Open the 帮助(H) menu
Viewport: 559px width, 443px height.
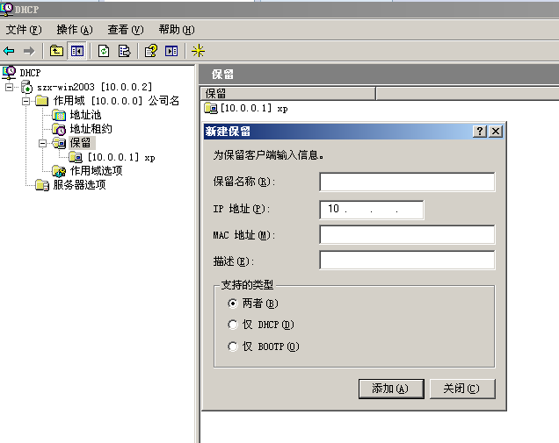pyautogui.click(x=177, y=30)
